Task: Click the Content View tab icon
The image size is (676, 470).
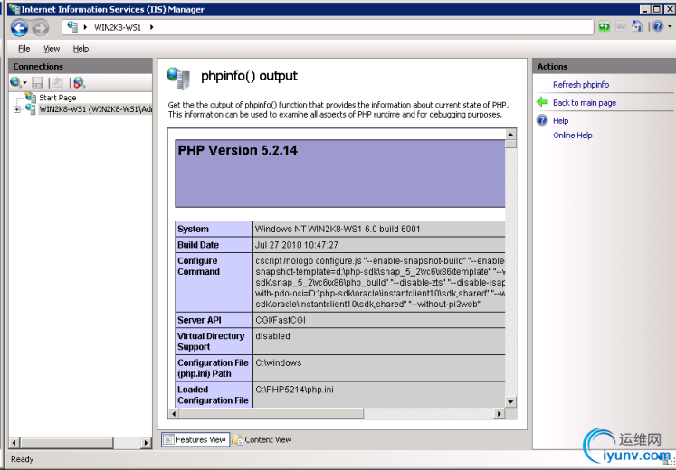Action: [x=237, y=439]
